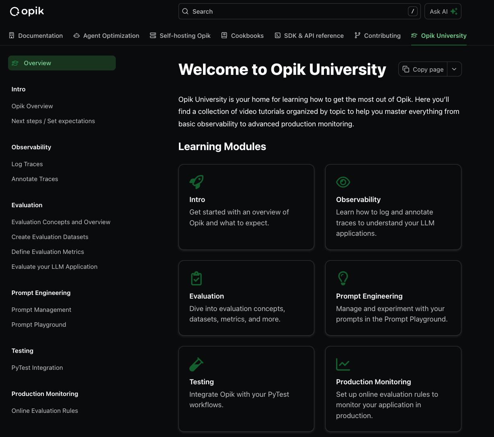494x437 pixels.
Task: Open Evaluation Concepts and Overview link
Action: point(61,222)
